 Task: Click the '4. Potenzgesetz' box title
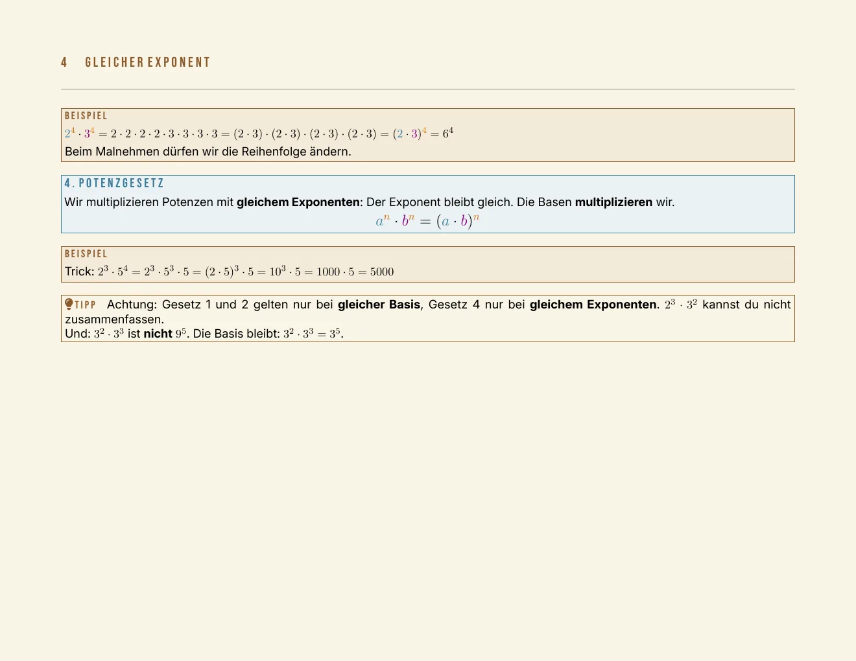pyautogui.click(x=115, y=183)
